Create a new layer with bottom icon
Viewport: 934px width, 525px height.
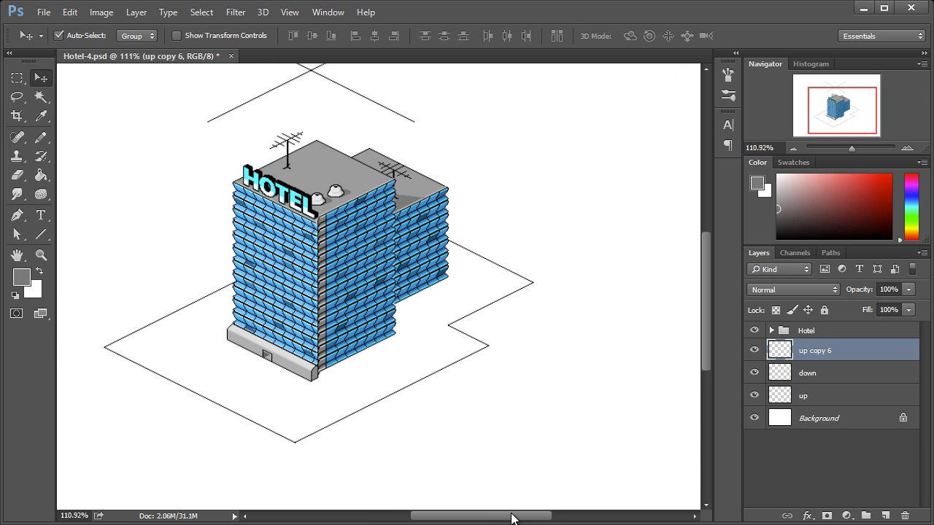pos(885,516)
